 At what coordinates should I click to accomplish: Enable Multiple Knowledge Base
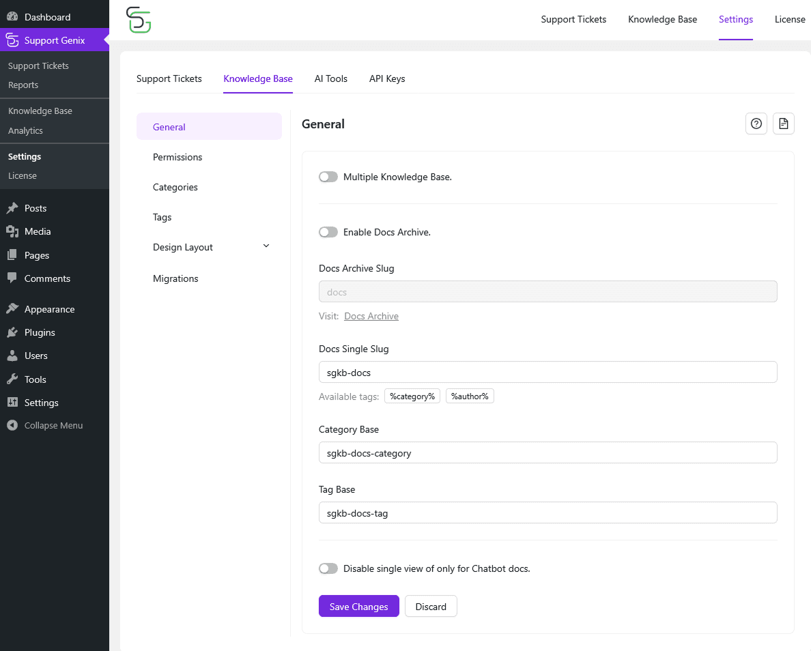tap(328, 176)
